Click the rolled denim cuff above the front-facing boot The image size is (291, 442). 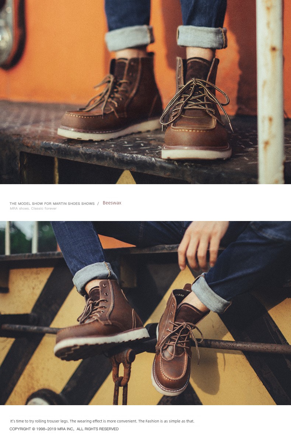coord(201,37)
